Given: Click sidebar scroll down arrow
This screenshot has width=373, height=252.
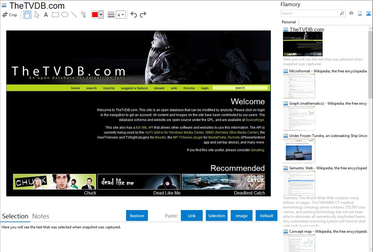Looking at the screenshot, I should point(371,249).
